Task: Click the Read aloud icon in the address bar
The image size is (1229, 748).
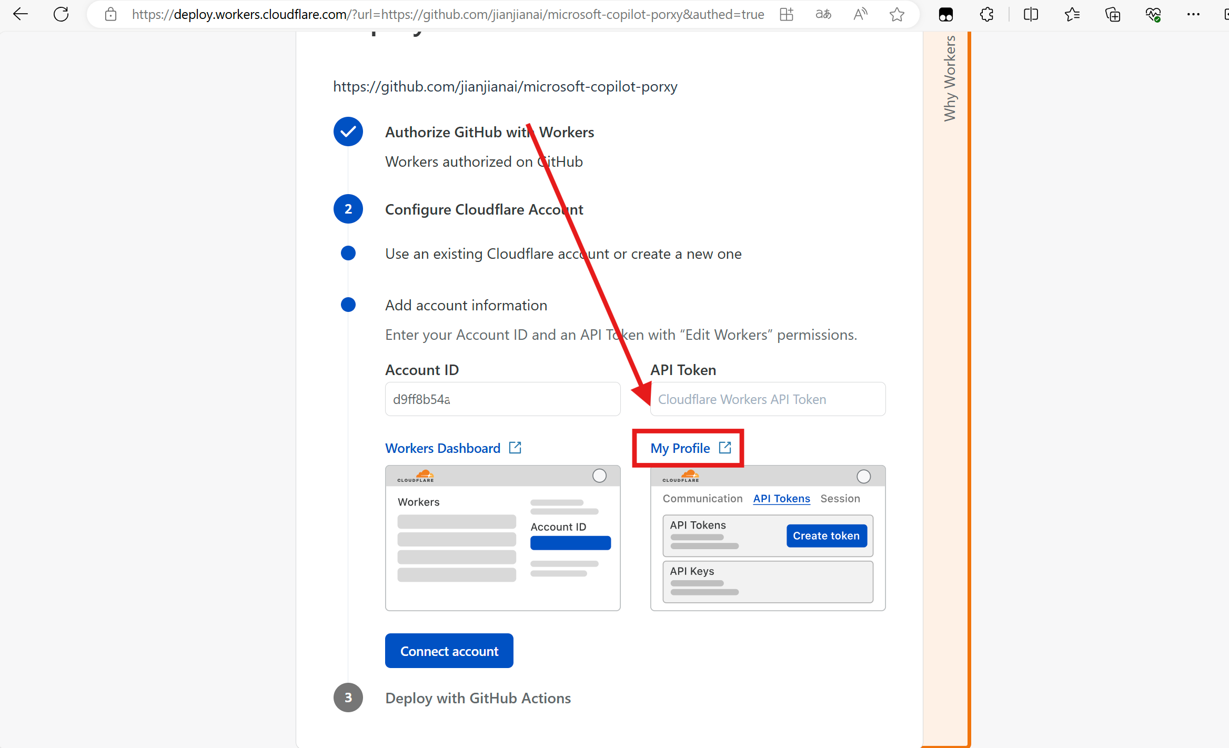Action: (x=860, y=14)
